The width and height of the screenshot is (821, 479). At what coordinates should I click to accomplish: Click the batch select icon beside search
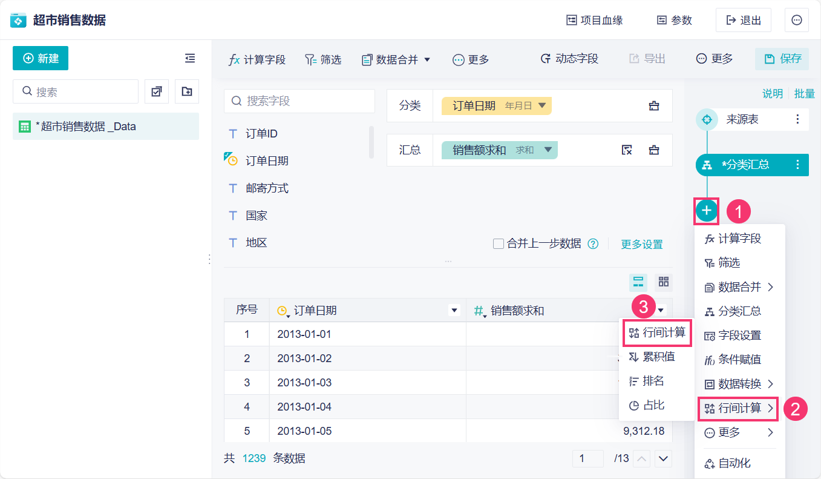coord(157,91)
